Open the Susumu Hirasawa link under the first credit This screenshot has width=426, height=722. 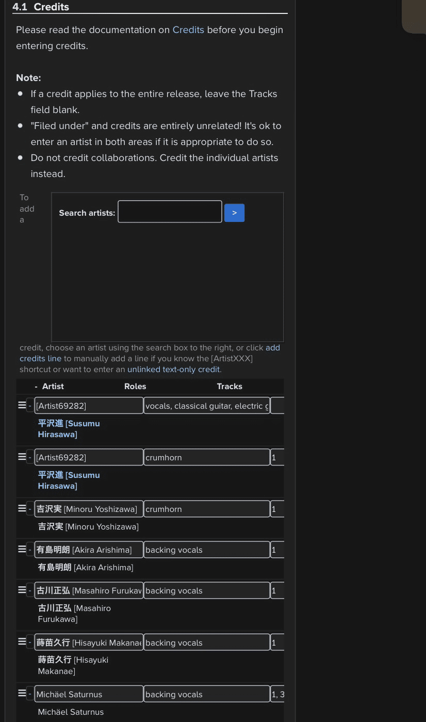tap(69, 429)
